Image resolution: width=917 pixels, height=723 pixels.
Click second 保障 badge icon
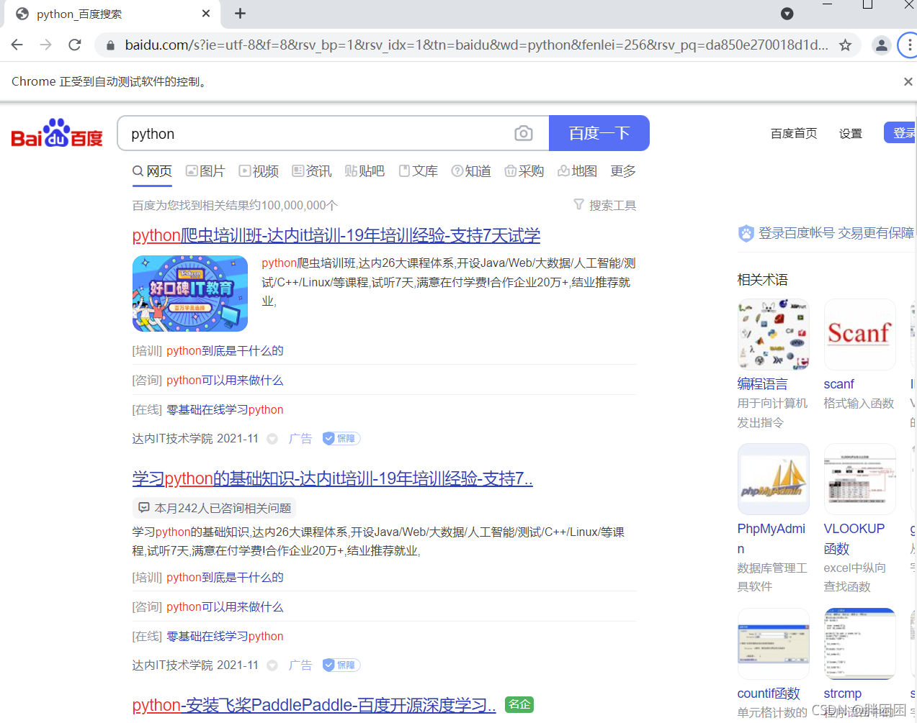pos(341,665)
